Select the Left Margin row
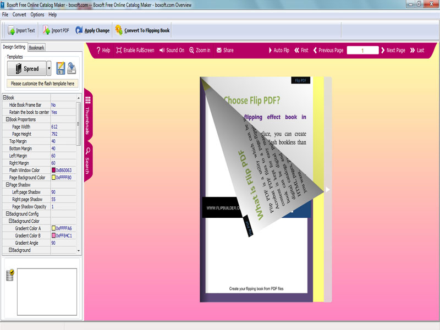The image size is (440, 330). [x=39, y=156]
